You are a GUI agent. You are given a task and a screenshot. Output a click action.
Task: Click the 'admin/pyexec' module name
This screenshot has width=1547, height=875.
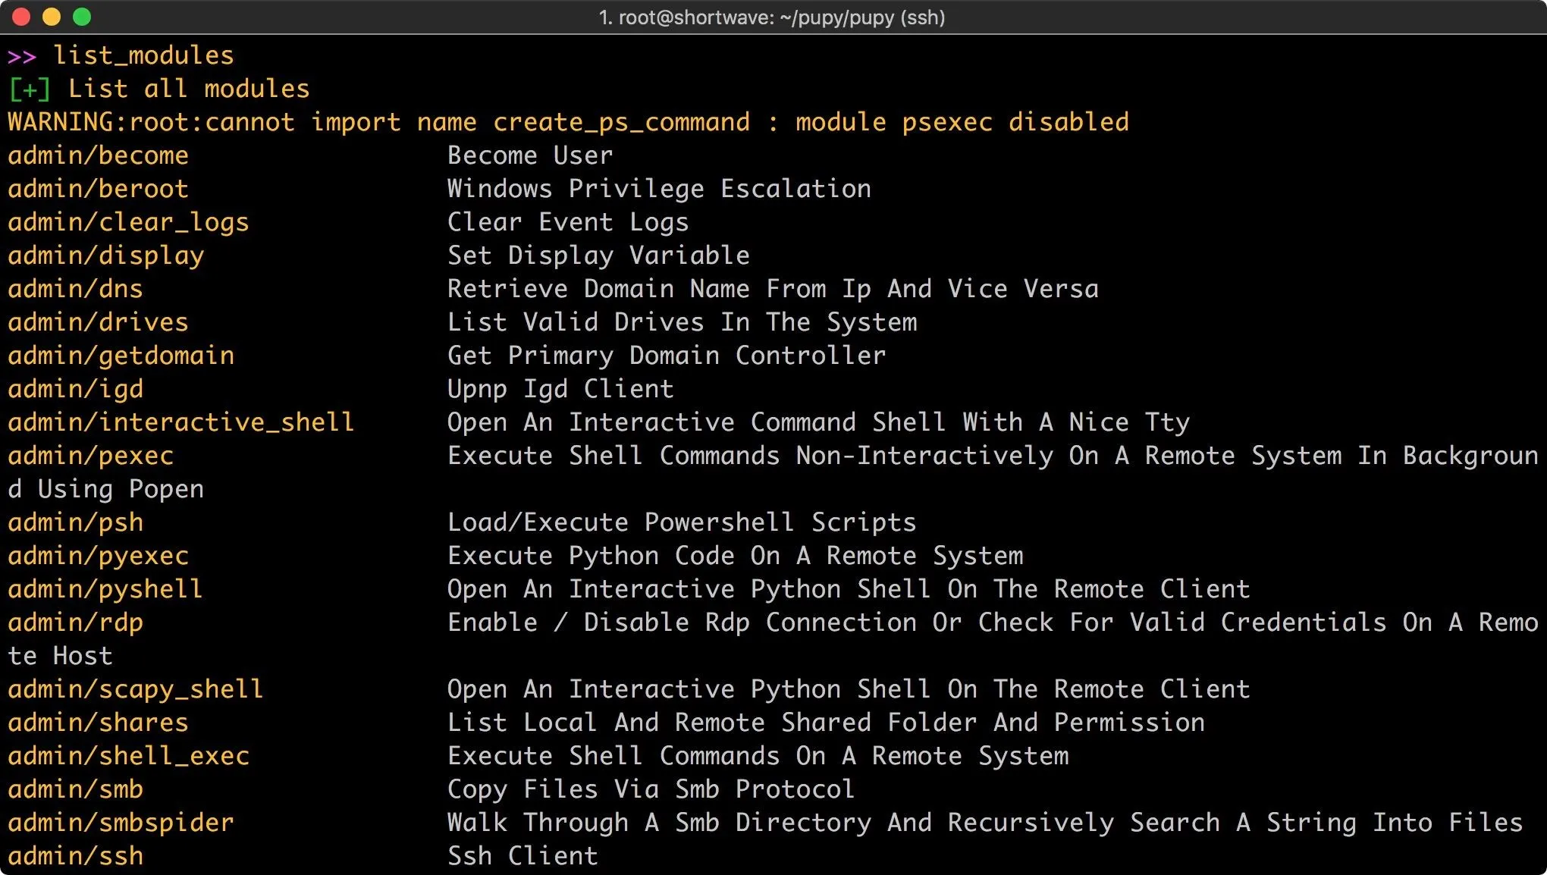(x=98, y=556)
